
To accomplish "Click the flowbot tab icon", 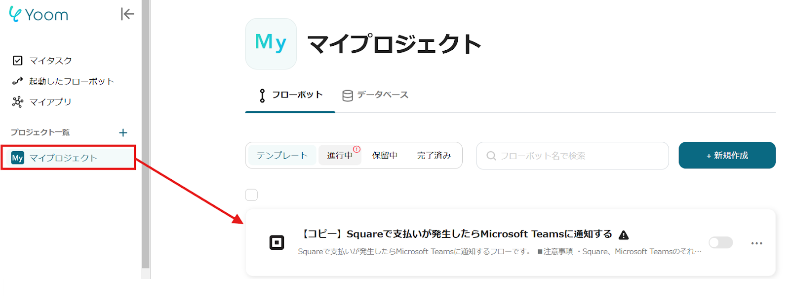I will coord(262,96).
